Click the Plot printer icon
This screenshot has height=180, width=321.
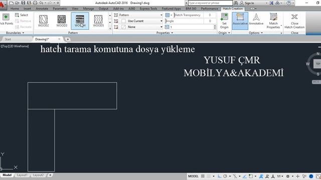point(35,3)
